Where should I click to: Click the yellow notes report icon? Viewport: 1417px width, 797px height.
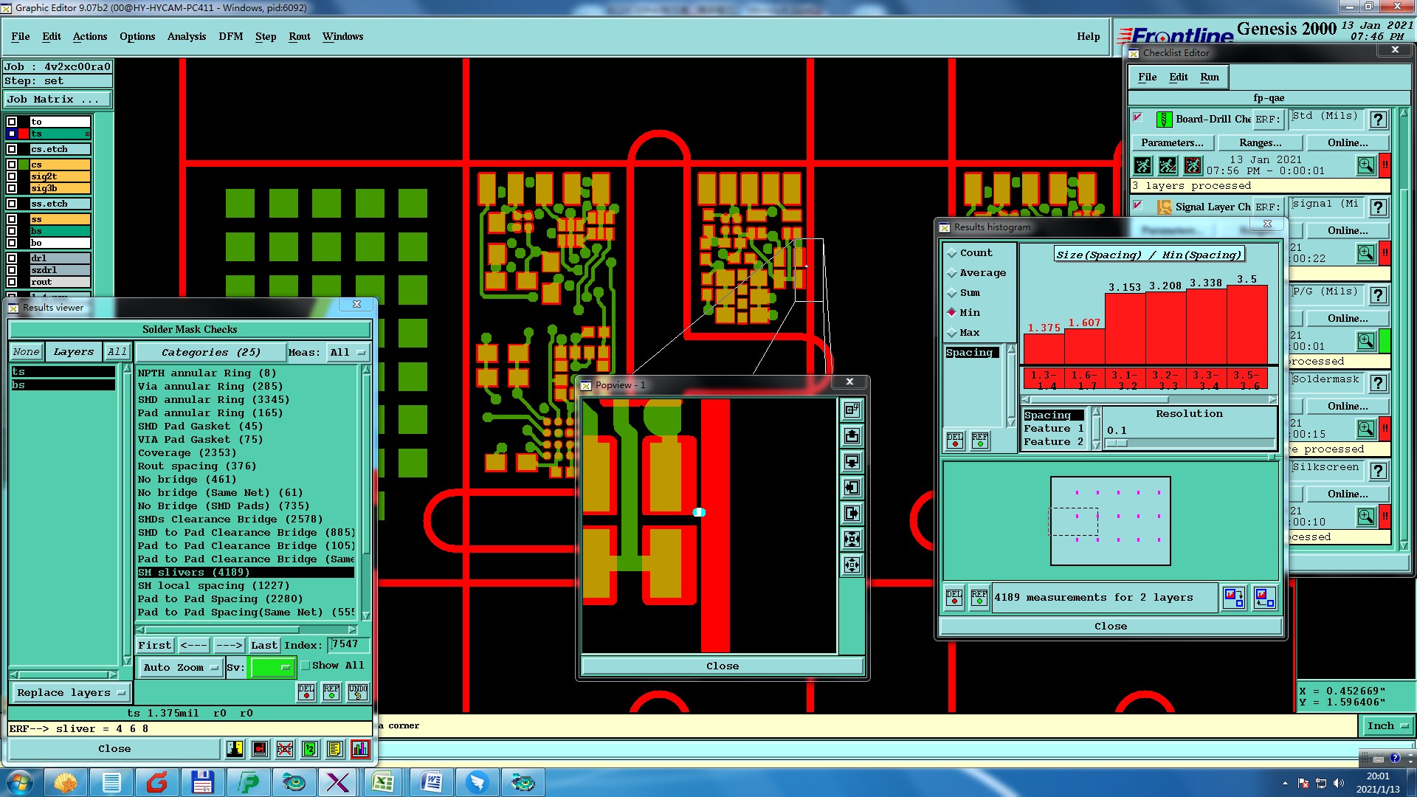335,749
